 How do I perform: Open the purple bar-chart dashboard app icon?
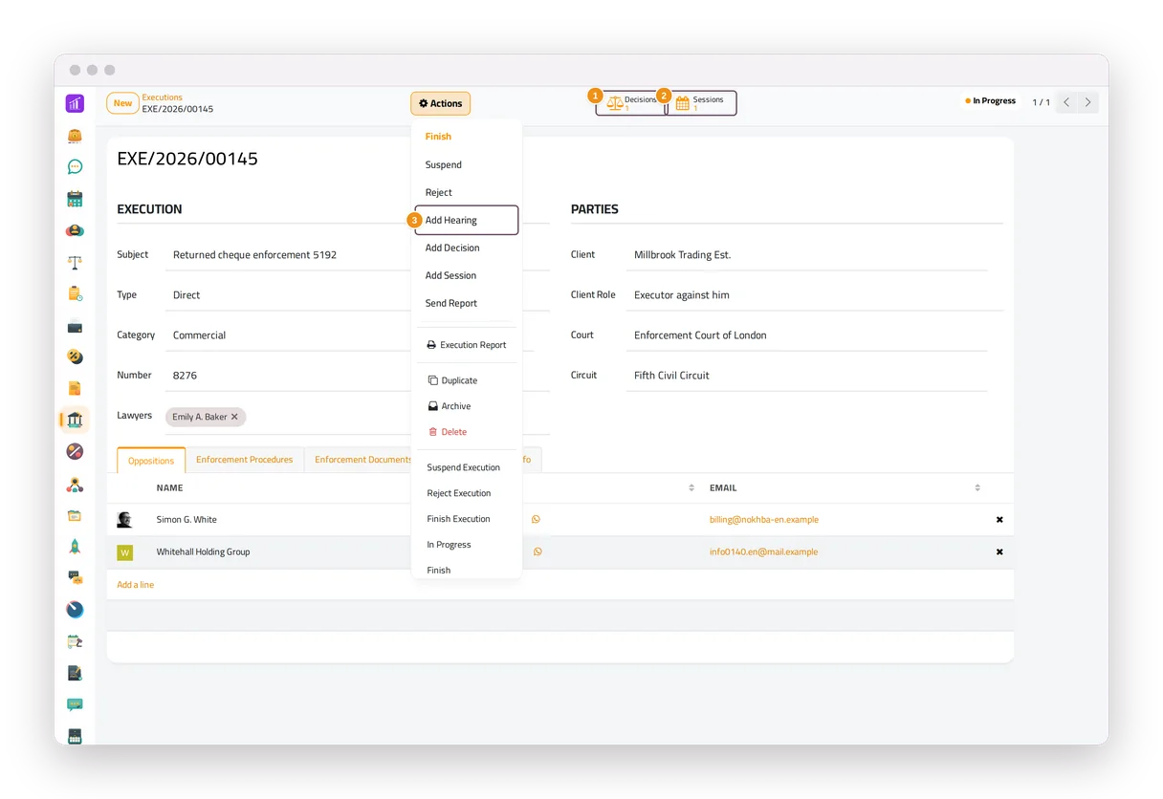75,103
